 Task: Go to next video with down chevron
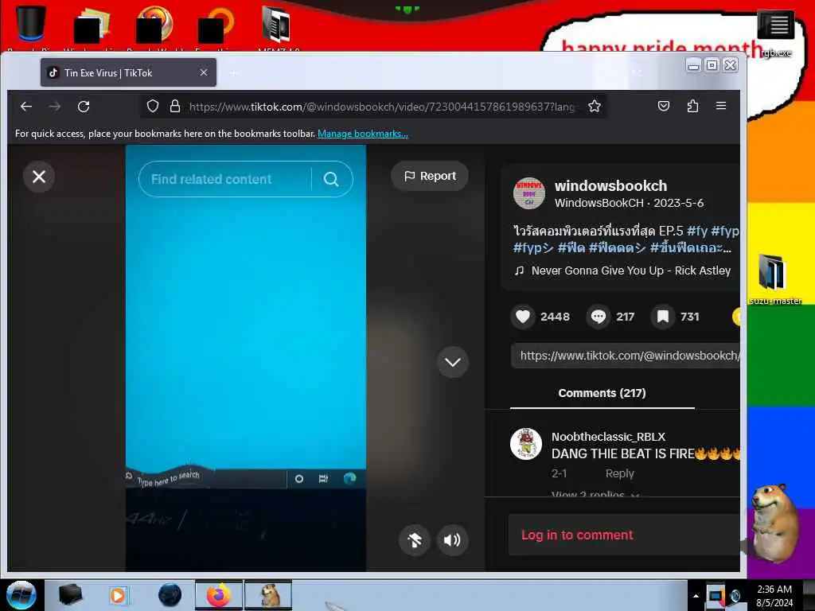tap(453, 362)
